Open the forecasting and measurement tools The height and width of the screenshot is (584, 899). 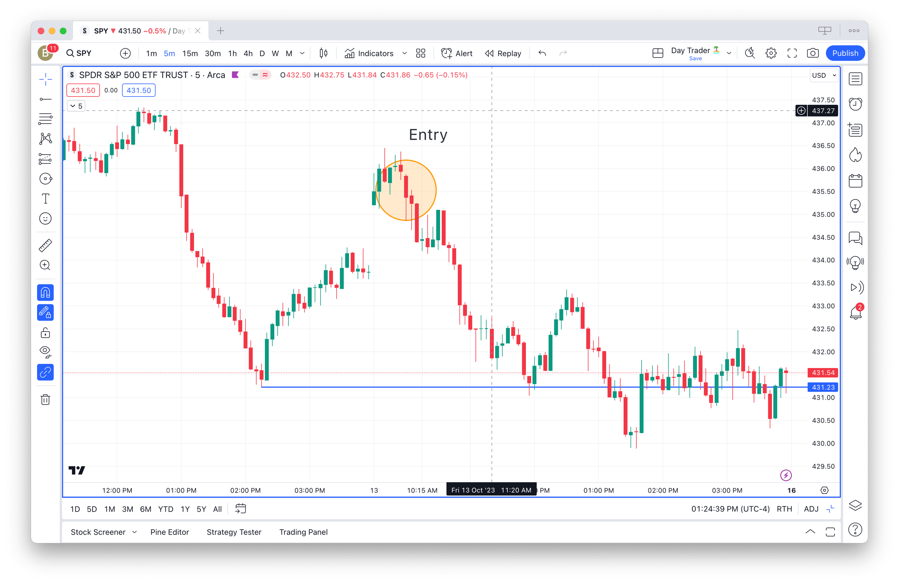45,159
